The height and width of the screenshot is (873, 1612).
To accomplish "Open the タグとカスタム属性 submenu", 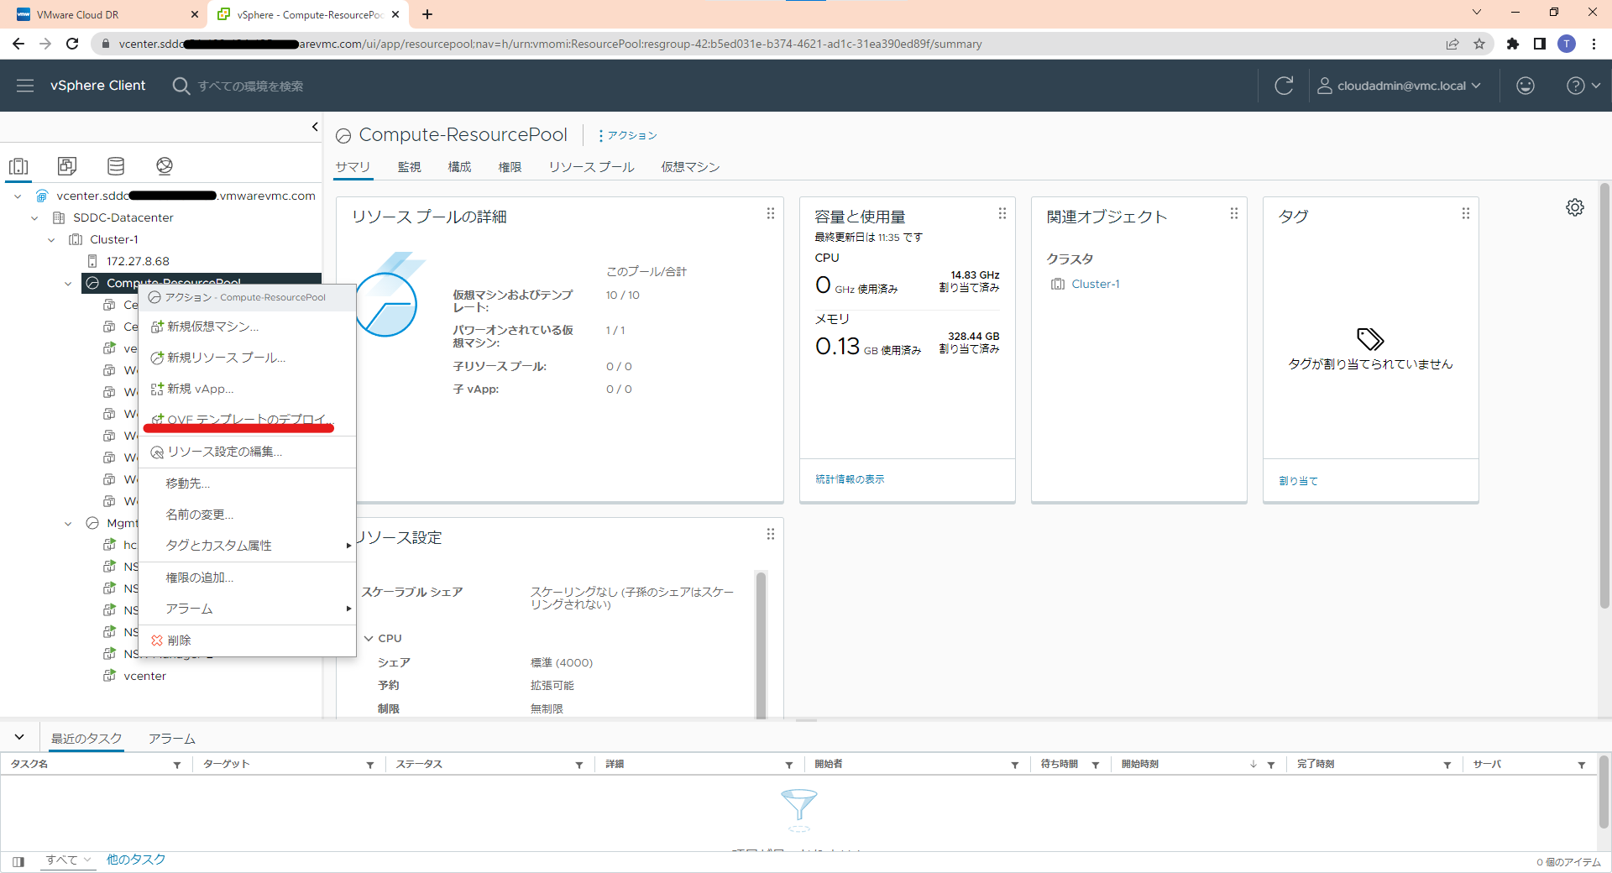I will point(248,546).
